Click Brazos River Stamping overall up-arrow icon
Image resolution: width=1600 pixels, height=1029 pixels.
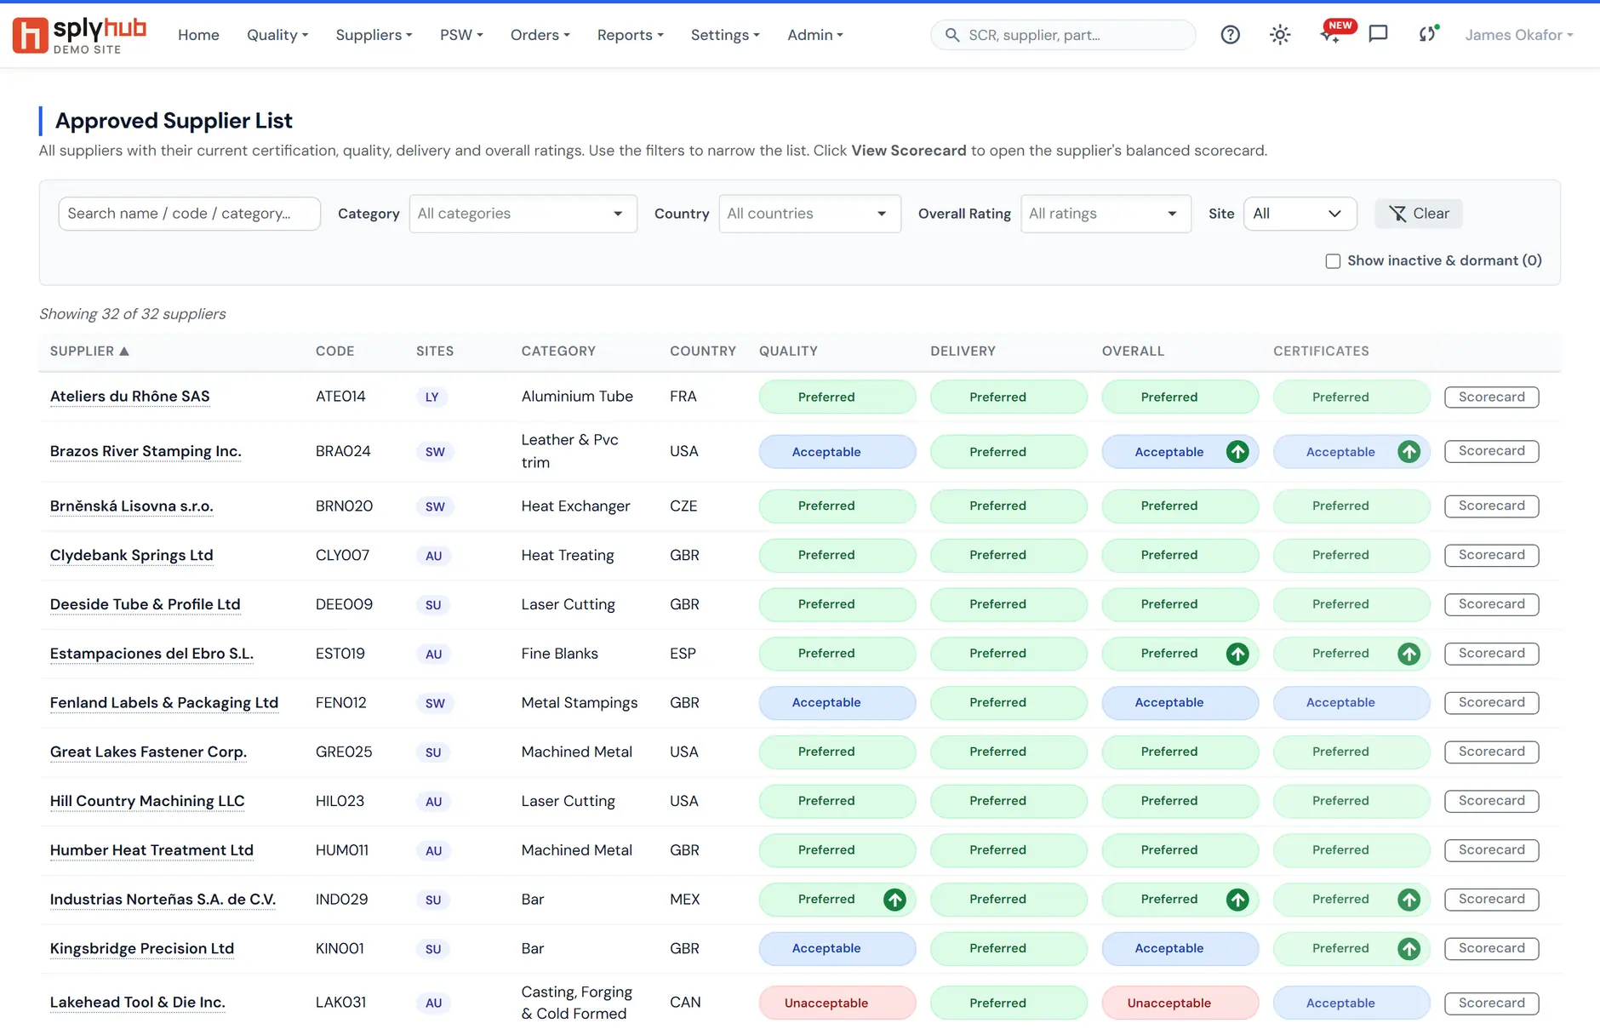(x=1237, y=452)
